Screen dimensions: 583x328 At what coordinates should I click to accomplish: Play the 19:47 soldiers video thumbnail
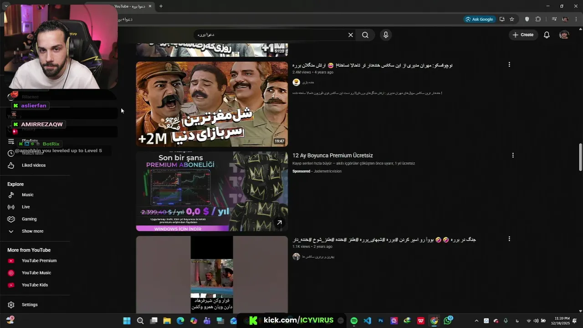click(x=212, y=104)
